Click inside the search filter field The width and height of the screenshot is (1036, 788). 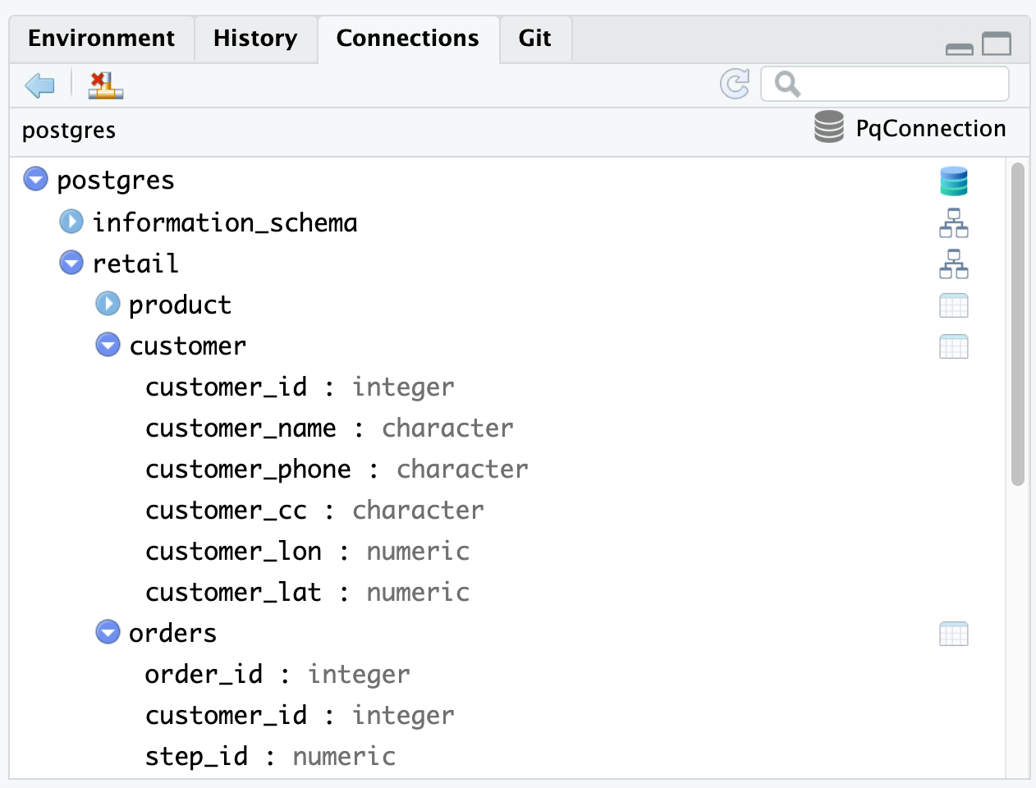point(887,83)
